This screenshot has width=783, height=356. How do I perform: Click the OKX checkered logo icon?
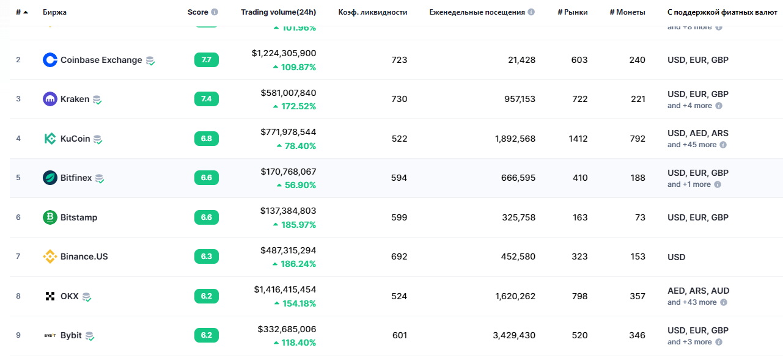(x=50, y=296)
